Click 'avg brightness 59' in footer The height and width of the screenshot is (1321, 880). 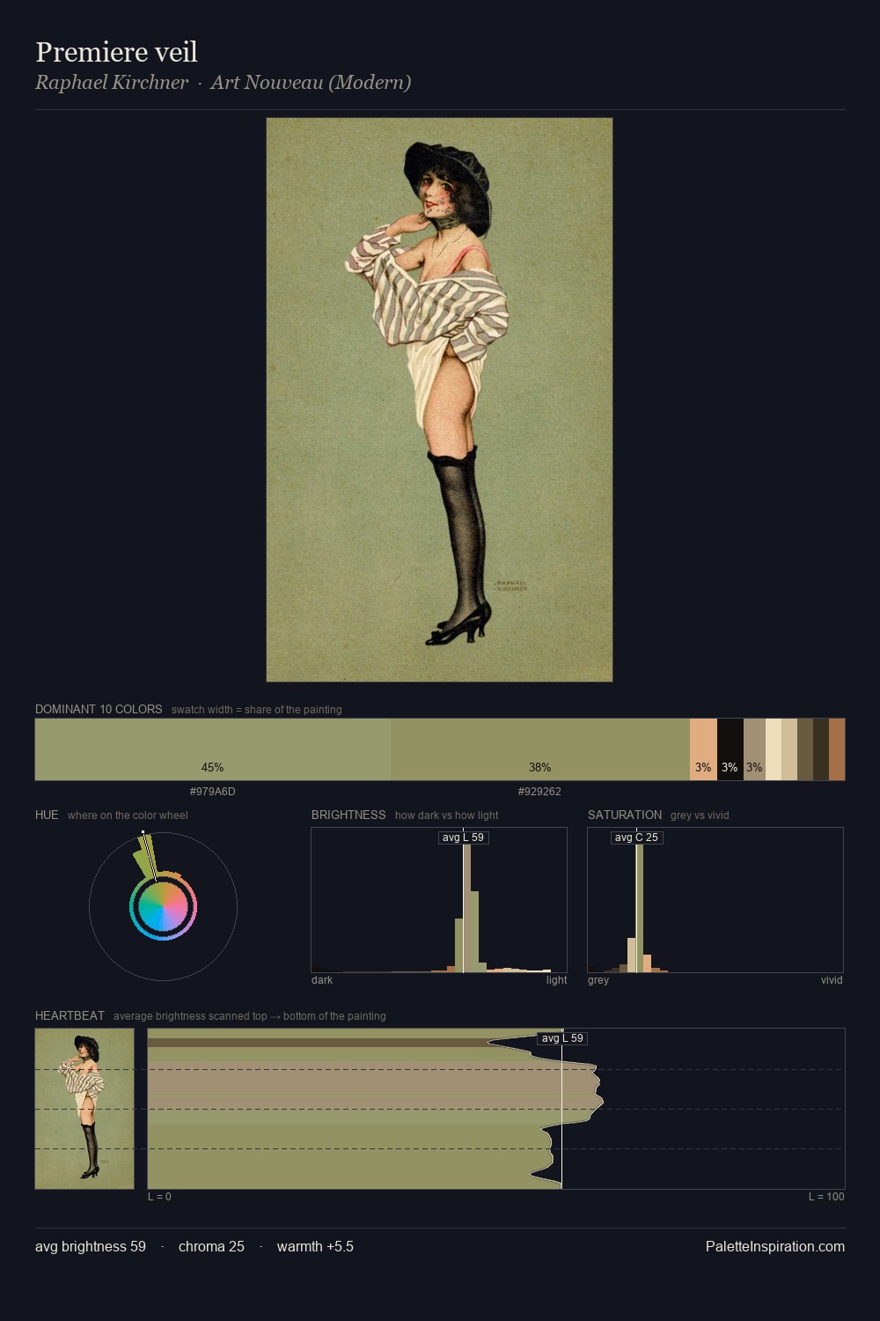coord(91,1247)
